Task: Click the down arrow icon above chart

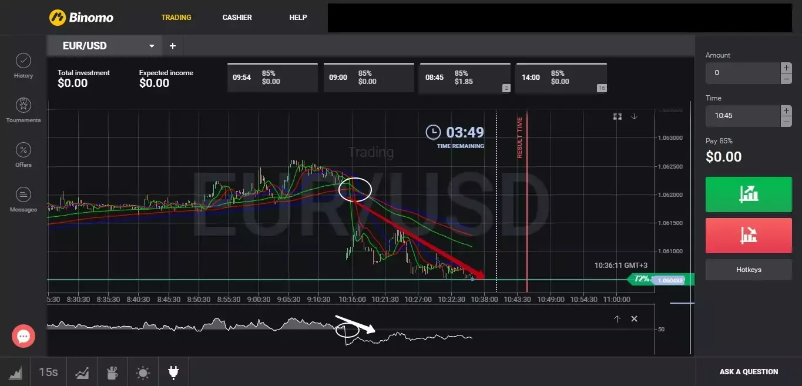Action: coord(635,116)
